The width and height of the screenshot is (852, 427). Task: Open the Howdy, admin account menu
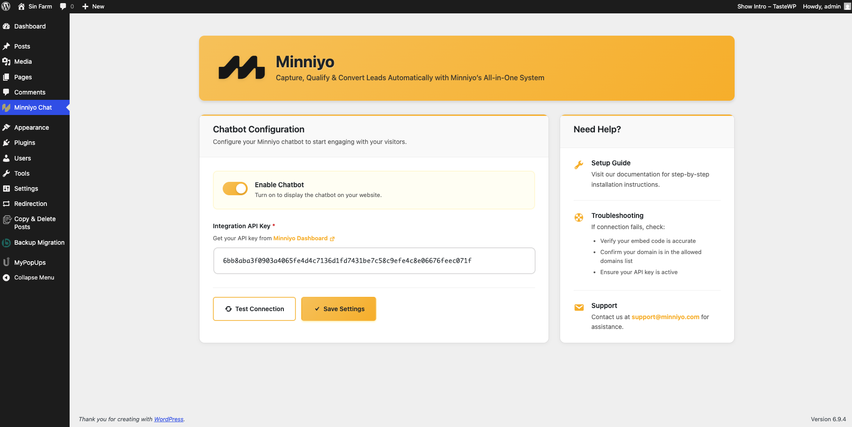coord(827,6)
